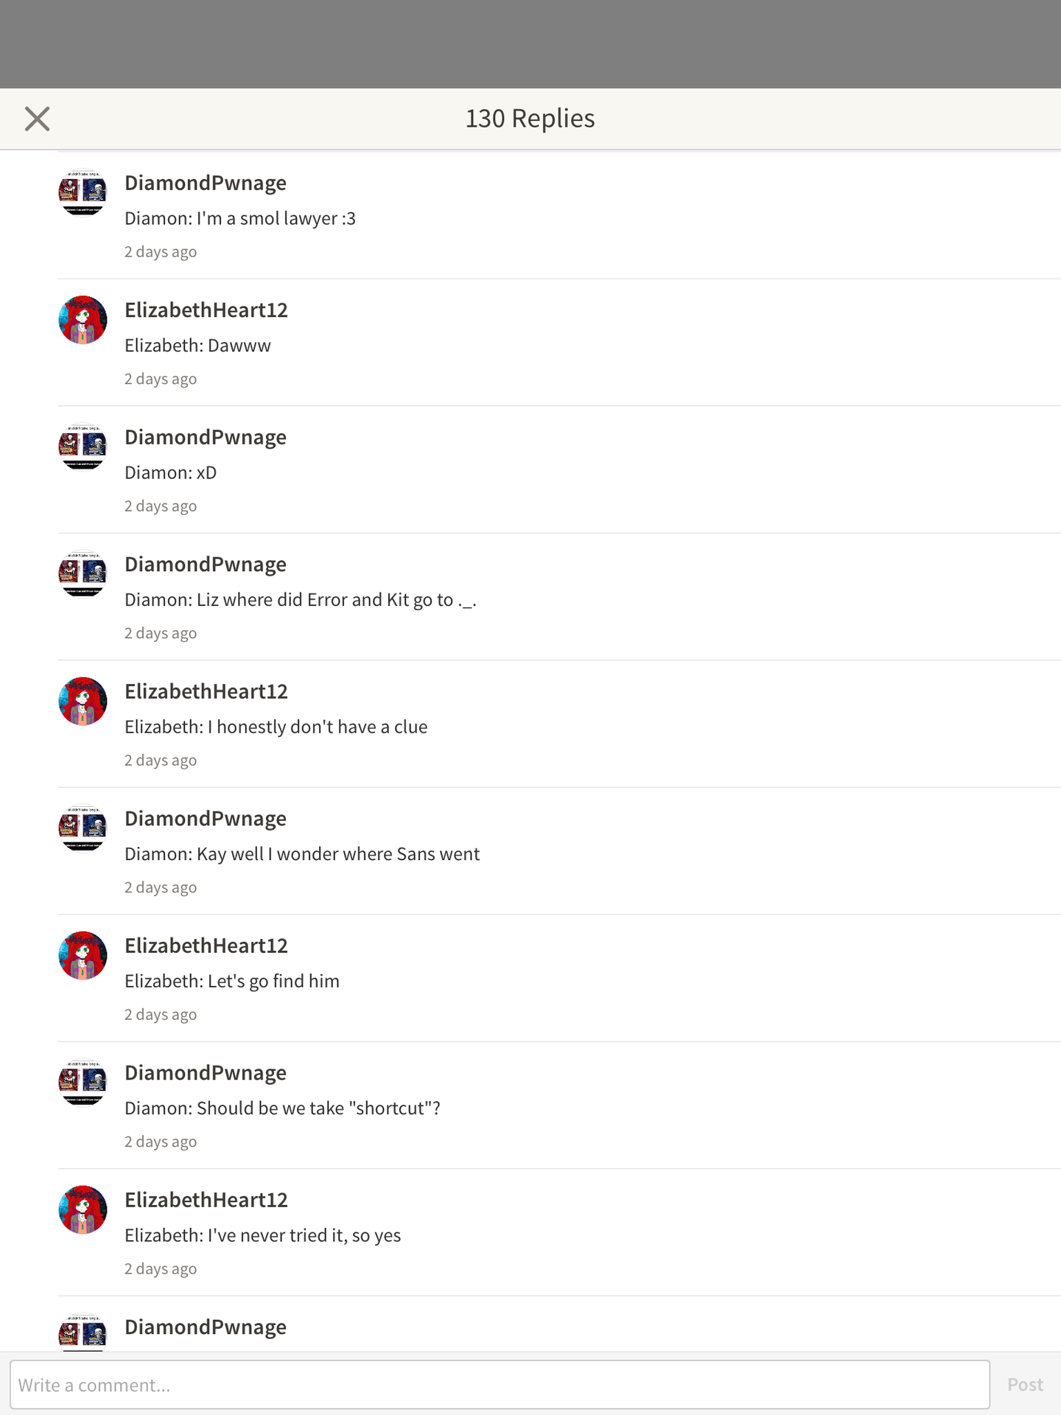Viewport: 1061px width, 1415px height.
Task: Close the 130 Replies panel
Action: pyautogui.click(x=37, y=119)
